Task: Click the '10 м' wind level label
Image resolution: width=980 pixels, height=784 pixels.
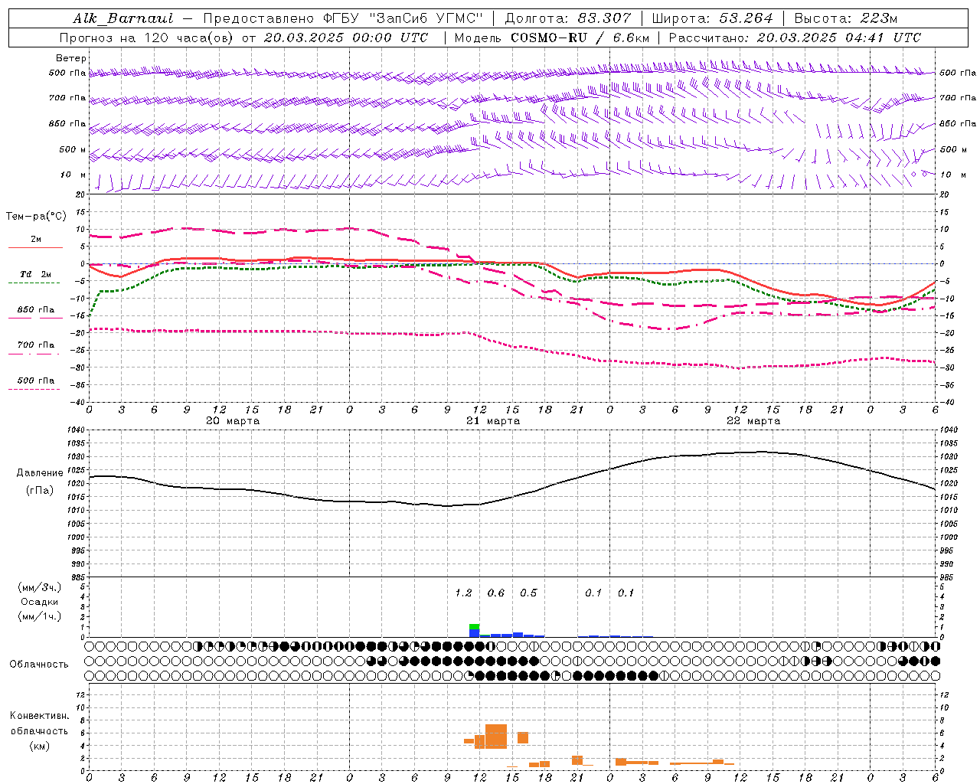Action: 73,175
